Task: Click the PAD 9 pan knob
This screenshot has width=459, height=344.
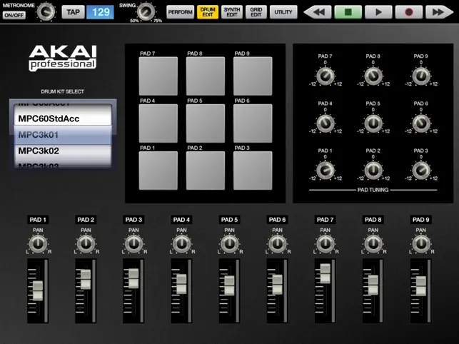Action: click(421, 244)
